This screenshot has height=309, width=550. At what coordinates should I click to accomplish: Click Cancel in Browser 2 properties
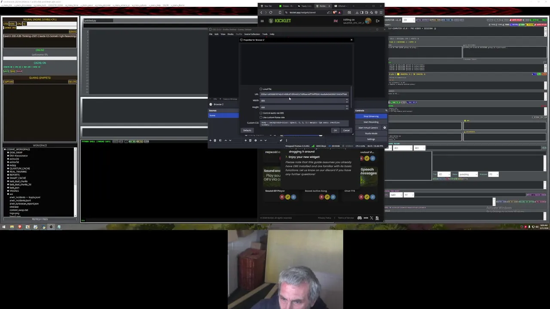click(x=346, y=130)
